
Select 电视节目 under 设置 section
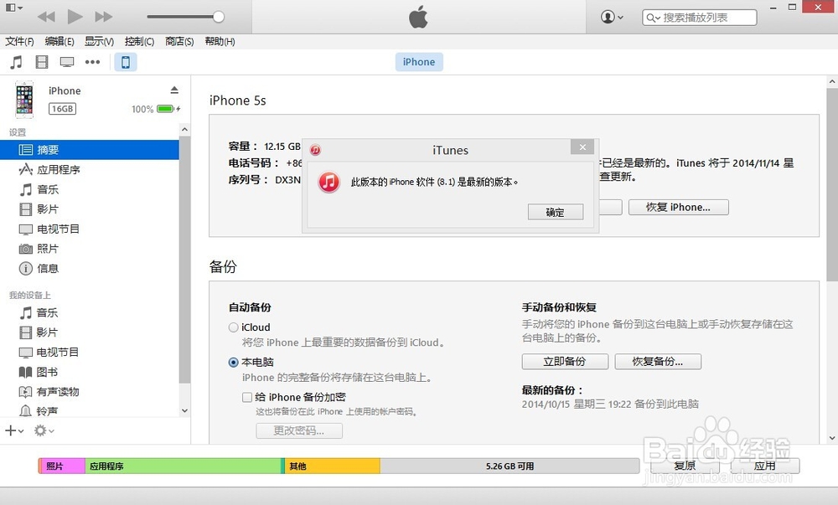tap(90, 229)
